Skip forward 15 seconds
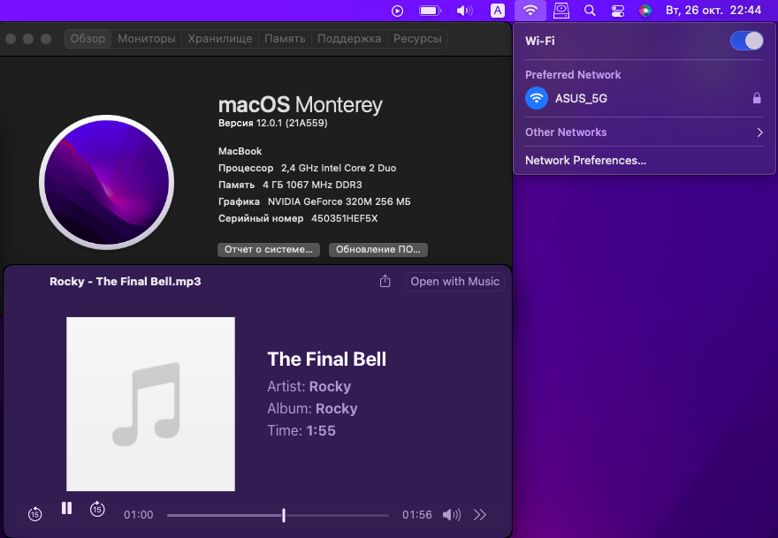This screenshot has width=778, height=538. pos(97,509)
